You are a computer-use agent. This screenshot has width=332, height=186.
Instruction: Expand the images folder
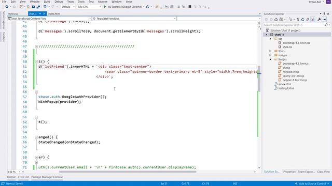click(x=270, y=55)
